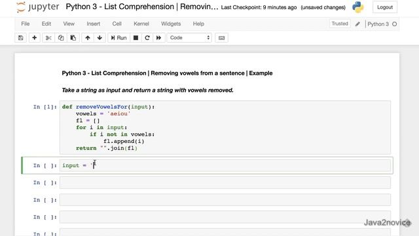Interrupt the kernel with stop icon
This screenshot has height=236, width=419.
point(136,38)
